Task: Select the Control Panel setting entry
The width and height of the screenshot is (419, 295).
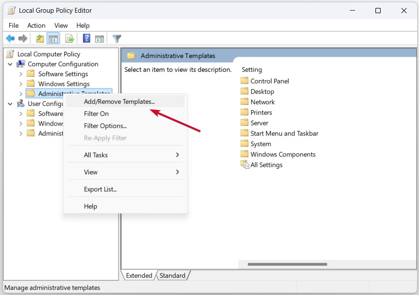Action: [270, 81]
